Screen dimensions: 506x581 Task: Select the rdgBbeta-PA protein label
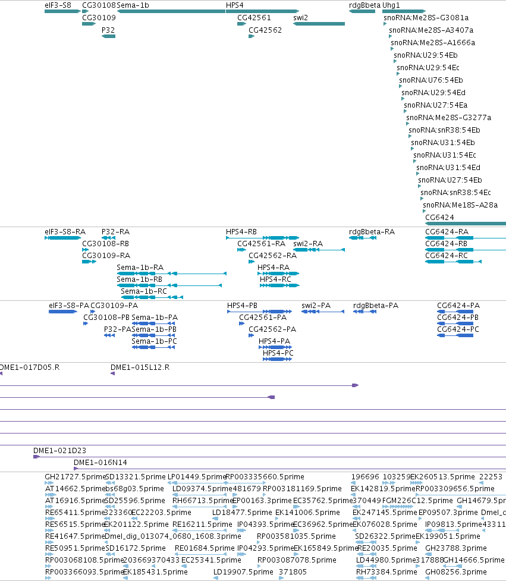click(x=376, y=306)
